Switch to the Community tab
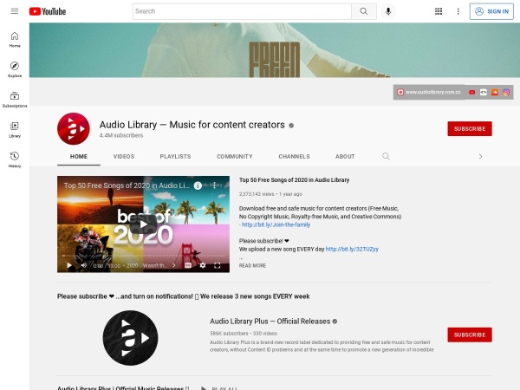This screenshot has height=390, width=520. tap(234, 157)
